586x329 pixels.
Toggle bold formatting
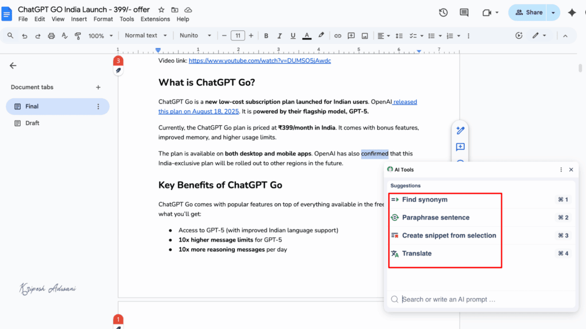pyautogui.click(x=266, y=35)
